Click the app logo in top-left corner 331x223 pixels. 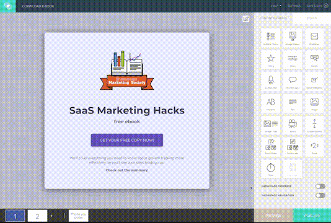(x=8, y=6)
